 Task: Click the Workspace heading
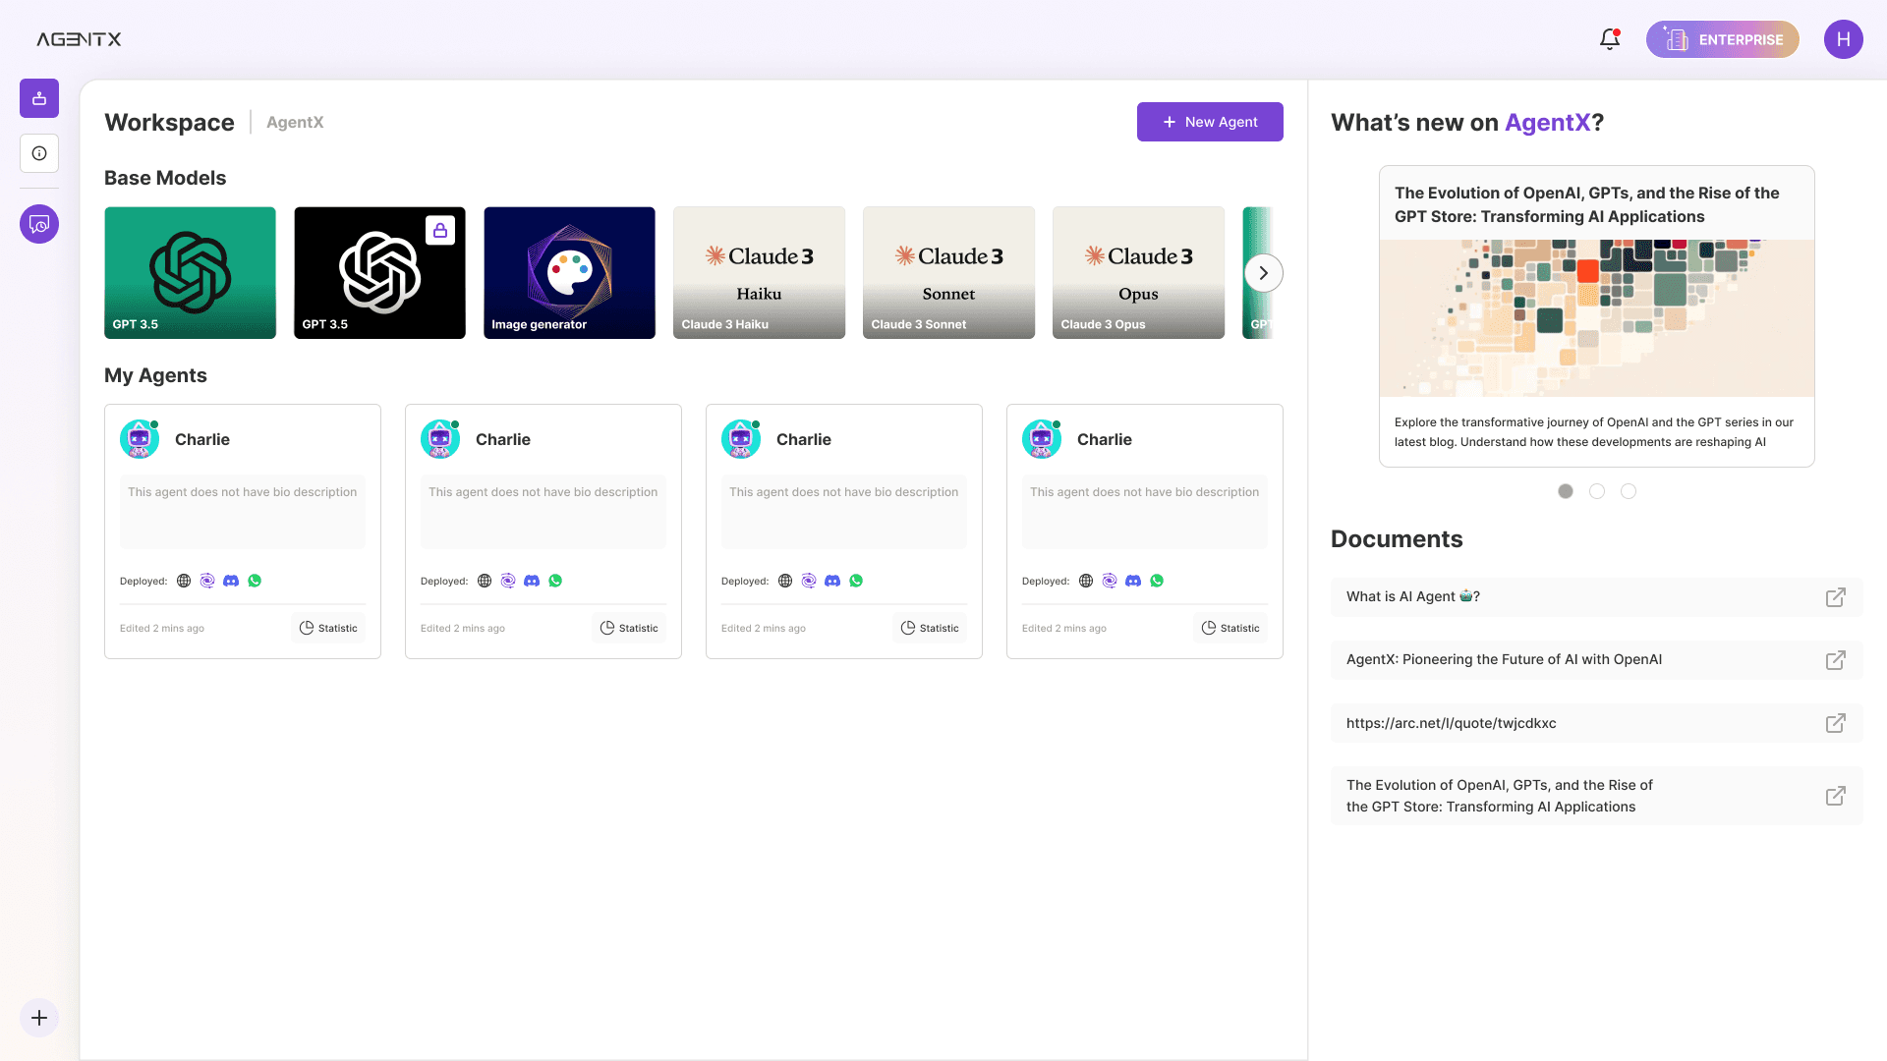[169, 122]
